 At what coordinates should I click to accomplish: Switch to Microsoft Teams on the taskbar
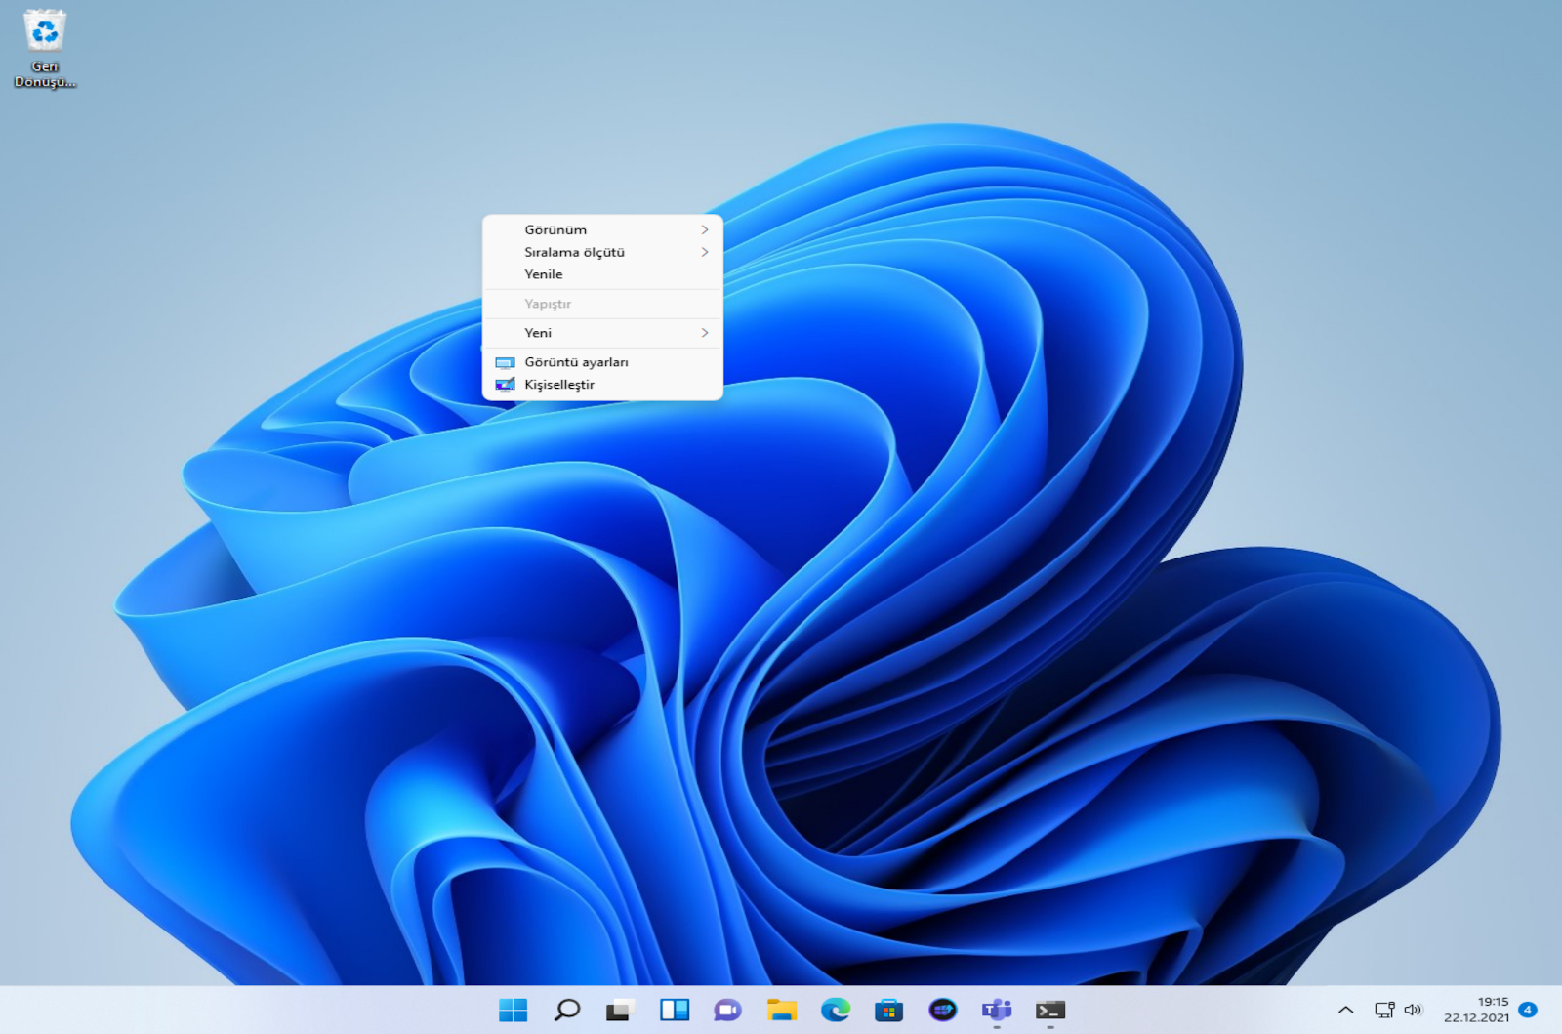[996, 1010]
